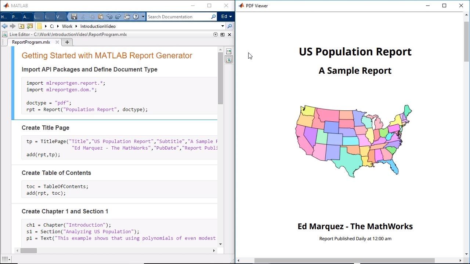Open the Live Editor actions dropdown
The width and height of the screenshot is (470, 264).
tap(216, 34)
